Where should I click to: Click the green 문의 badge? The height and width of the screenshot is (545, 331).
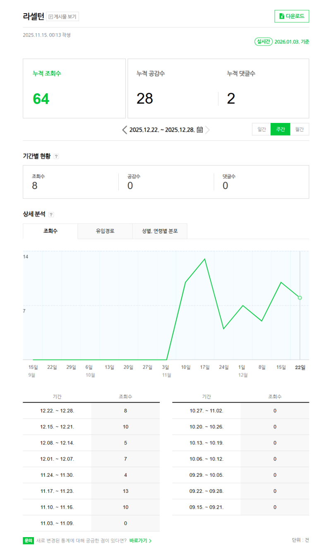click(x=28, y=540)
